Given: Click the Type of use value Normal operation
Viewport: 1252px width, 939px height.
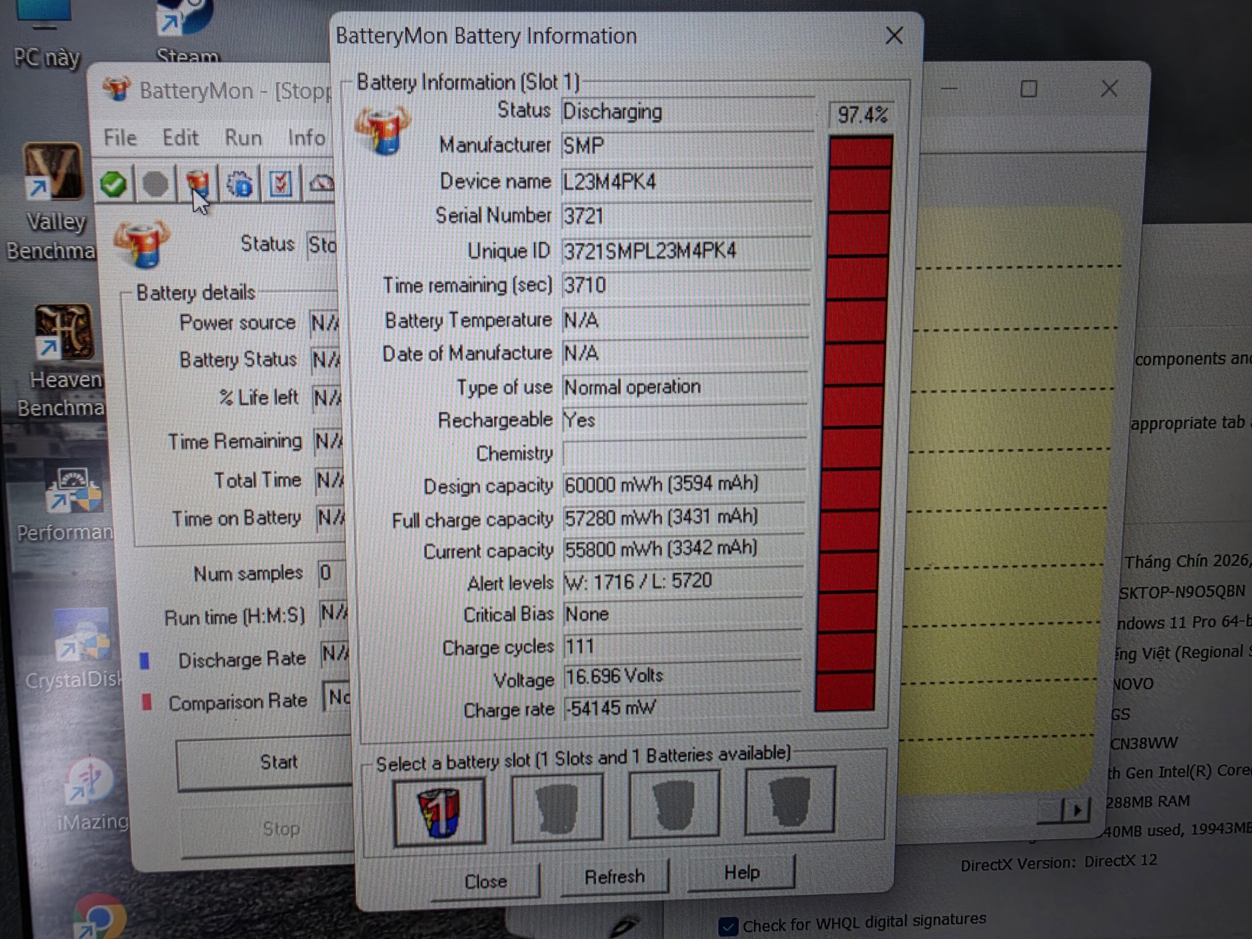Looking at the screenshot, I should (x=686, y=387).
